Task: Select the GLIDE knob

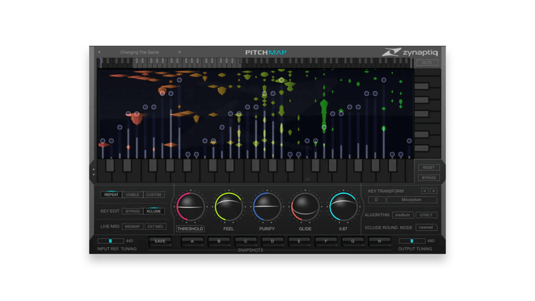Action: (x=305, y=207)
